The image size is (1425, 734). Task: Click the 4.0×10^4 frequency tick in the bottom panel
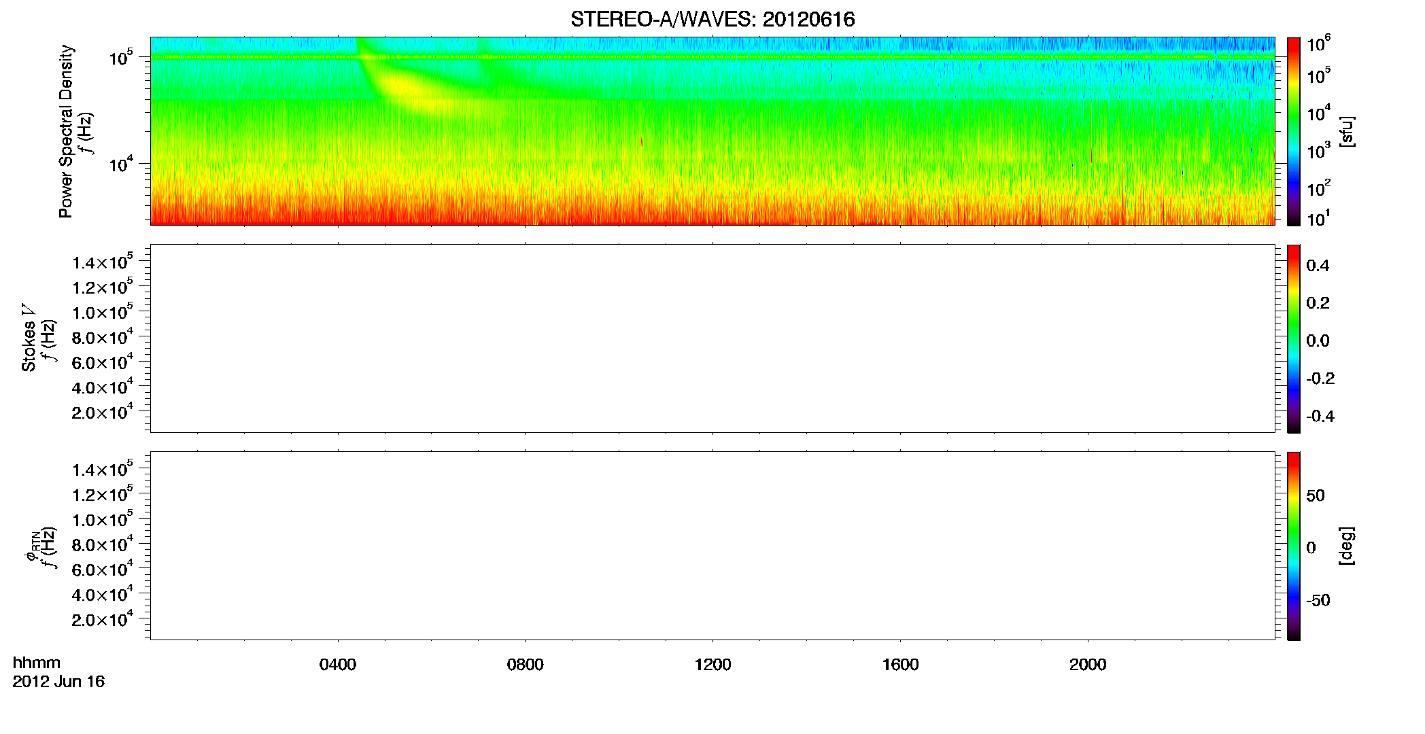click(103, 593)
